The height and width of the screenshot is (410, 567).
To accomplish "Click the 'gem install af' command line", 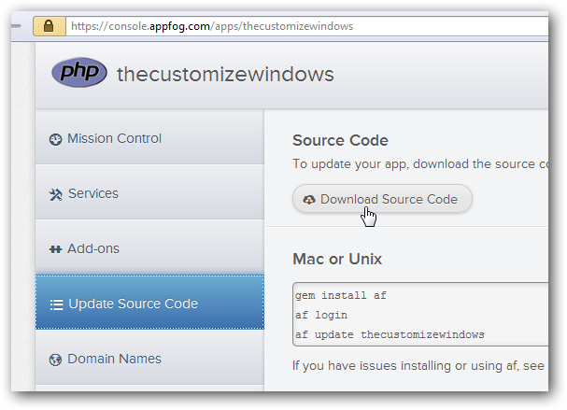I will [341, 295].
